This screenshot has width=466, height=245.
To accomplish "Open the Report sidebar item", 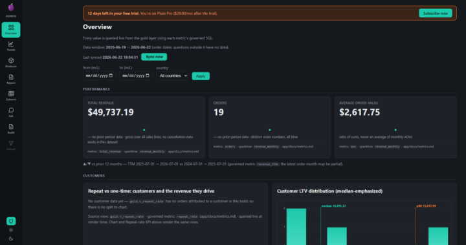I will click(x=11, y=80).
